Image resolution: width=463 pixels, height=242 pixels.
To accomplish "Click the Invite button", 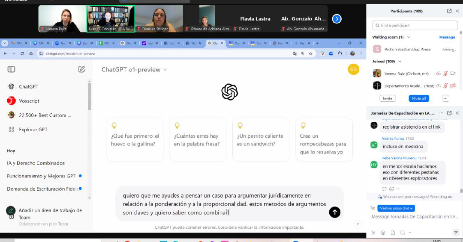I will pyautogui.click(x=388, y=98).
